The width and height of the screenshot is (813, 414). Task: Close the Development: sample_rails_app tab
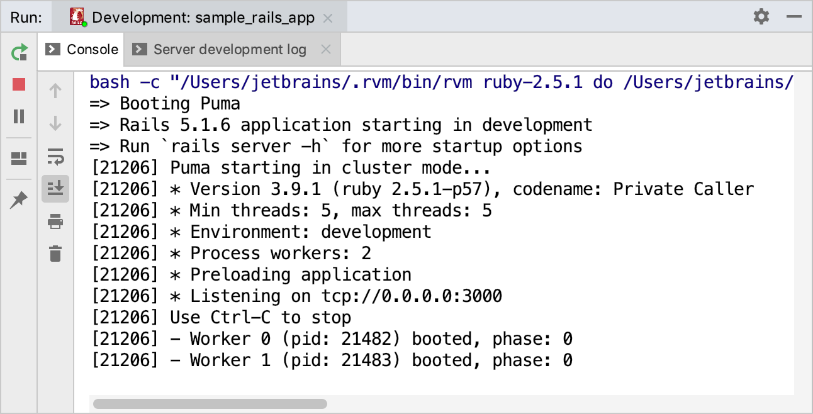[328, 18]
